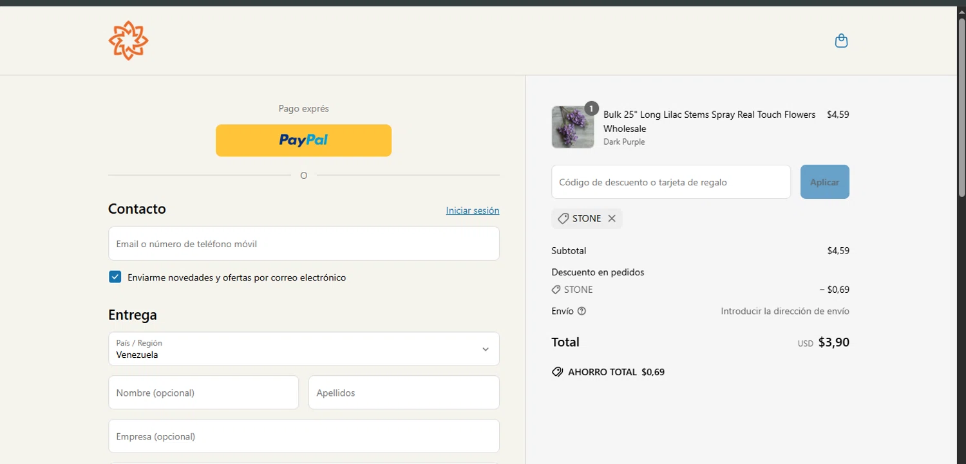The image size is (966, 464).
Task: Click the Nombre (opcional) field
Action: 204,393
